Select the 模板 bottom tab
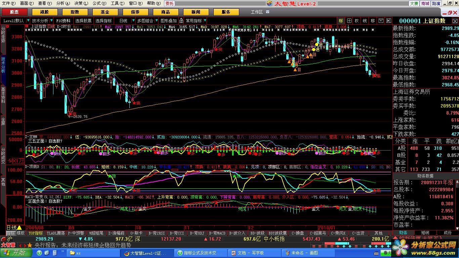This screenshot has width=459, height=258. (21, 233)
